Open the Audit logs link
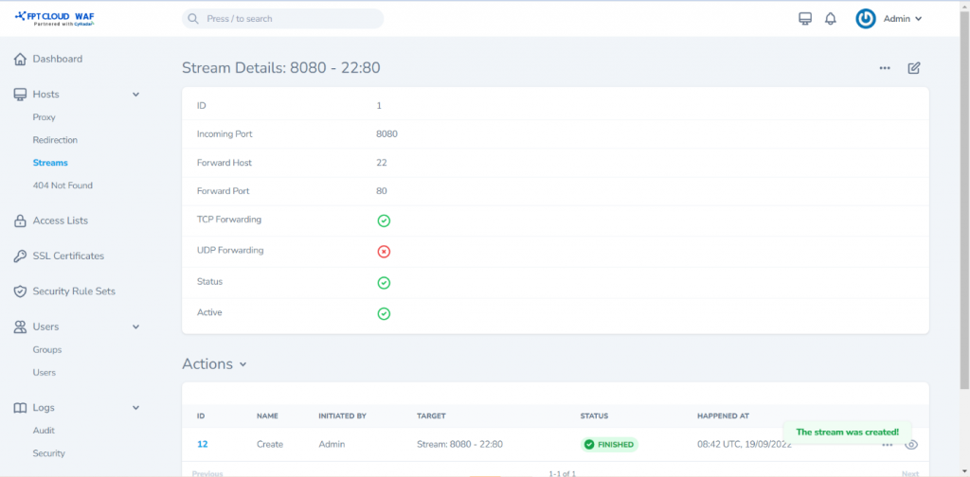This screenshot has width=970, height=477. point(45,431)
